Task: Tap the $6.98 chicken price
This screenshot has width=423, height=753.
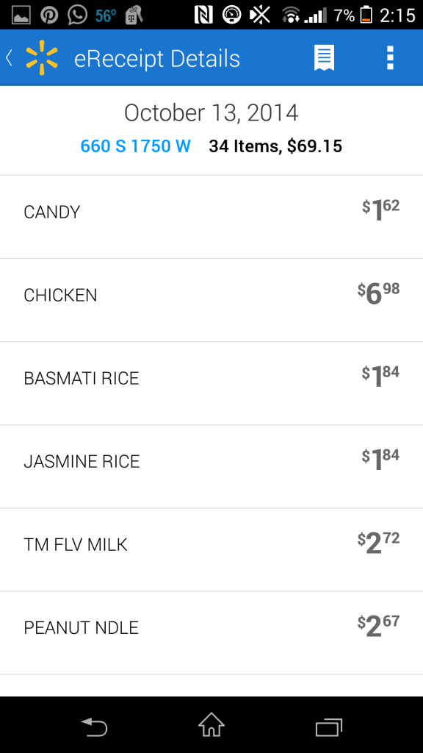Action: pyautogui.click(x=378, y=293)
